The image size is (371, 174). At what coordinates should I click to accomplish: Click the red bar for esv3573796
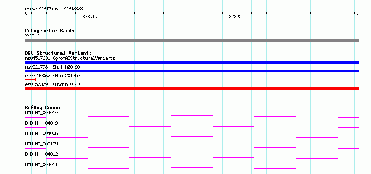point(192,88)
